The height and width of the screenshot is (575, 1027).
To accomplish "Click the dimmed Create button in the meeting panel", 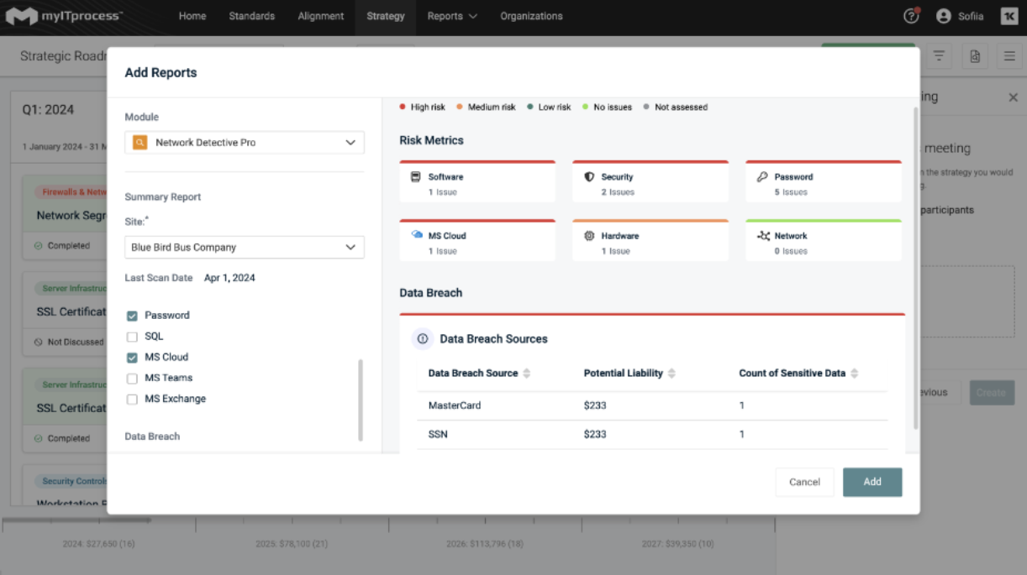I will click(x=992, y=393).
